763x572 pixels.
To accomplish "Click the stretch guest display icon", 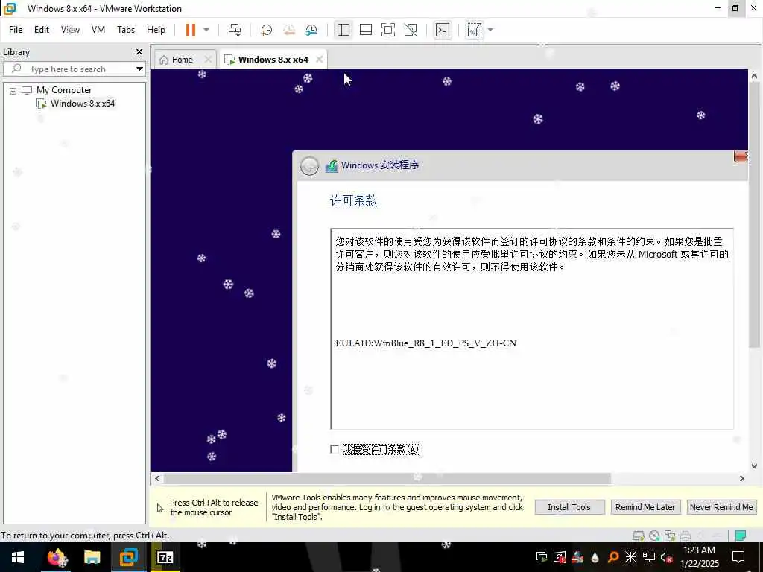I will pos(474,30).
